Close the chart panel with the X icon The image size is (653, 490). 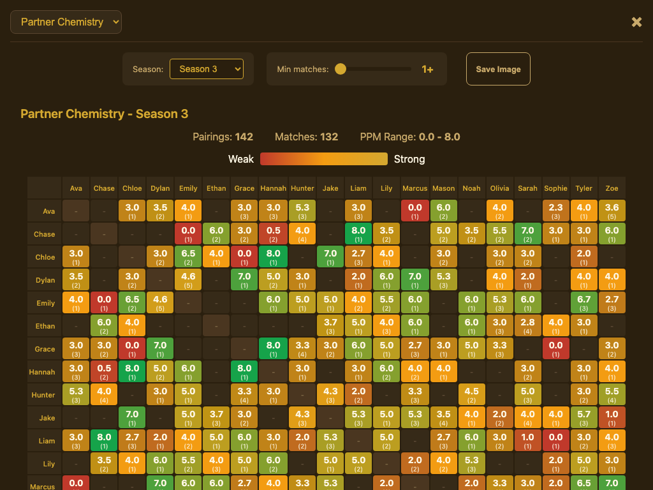click(636, 22)
